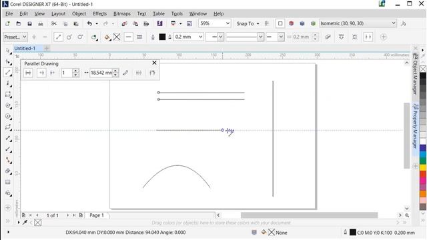The height and width of the screenshot is (240, 427).
Task: Close the Parallel Drawing panel
Action: [x=154, y=63]
